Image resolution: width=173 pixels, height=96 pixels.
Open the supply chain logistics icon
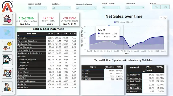7,73
